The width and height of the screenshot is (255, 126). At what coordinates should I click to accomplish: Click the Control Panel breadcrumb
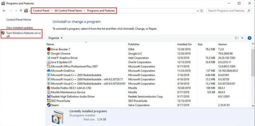click(x=41, y=11)
